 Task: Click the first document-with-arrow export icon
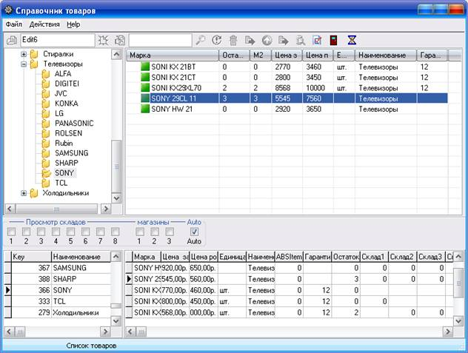point(250,40)
